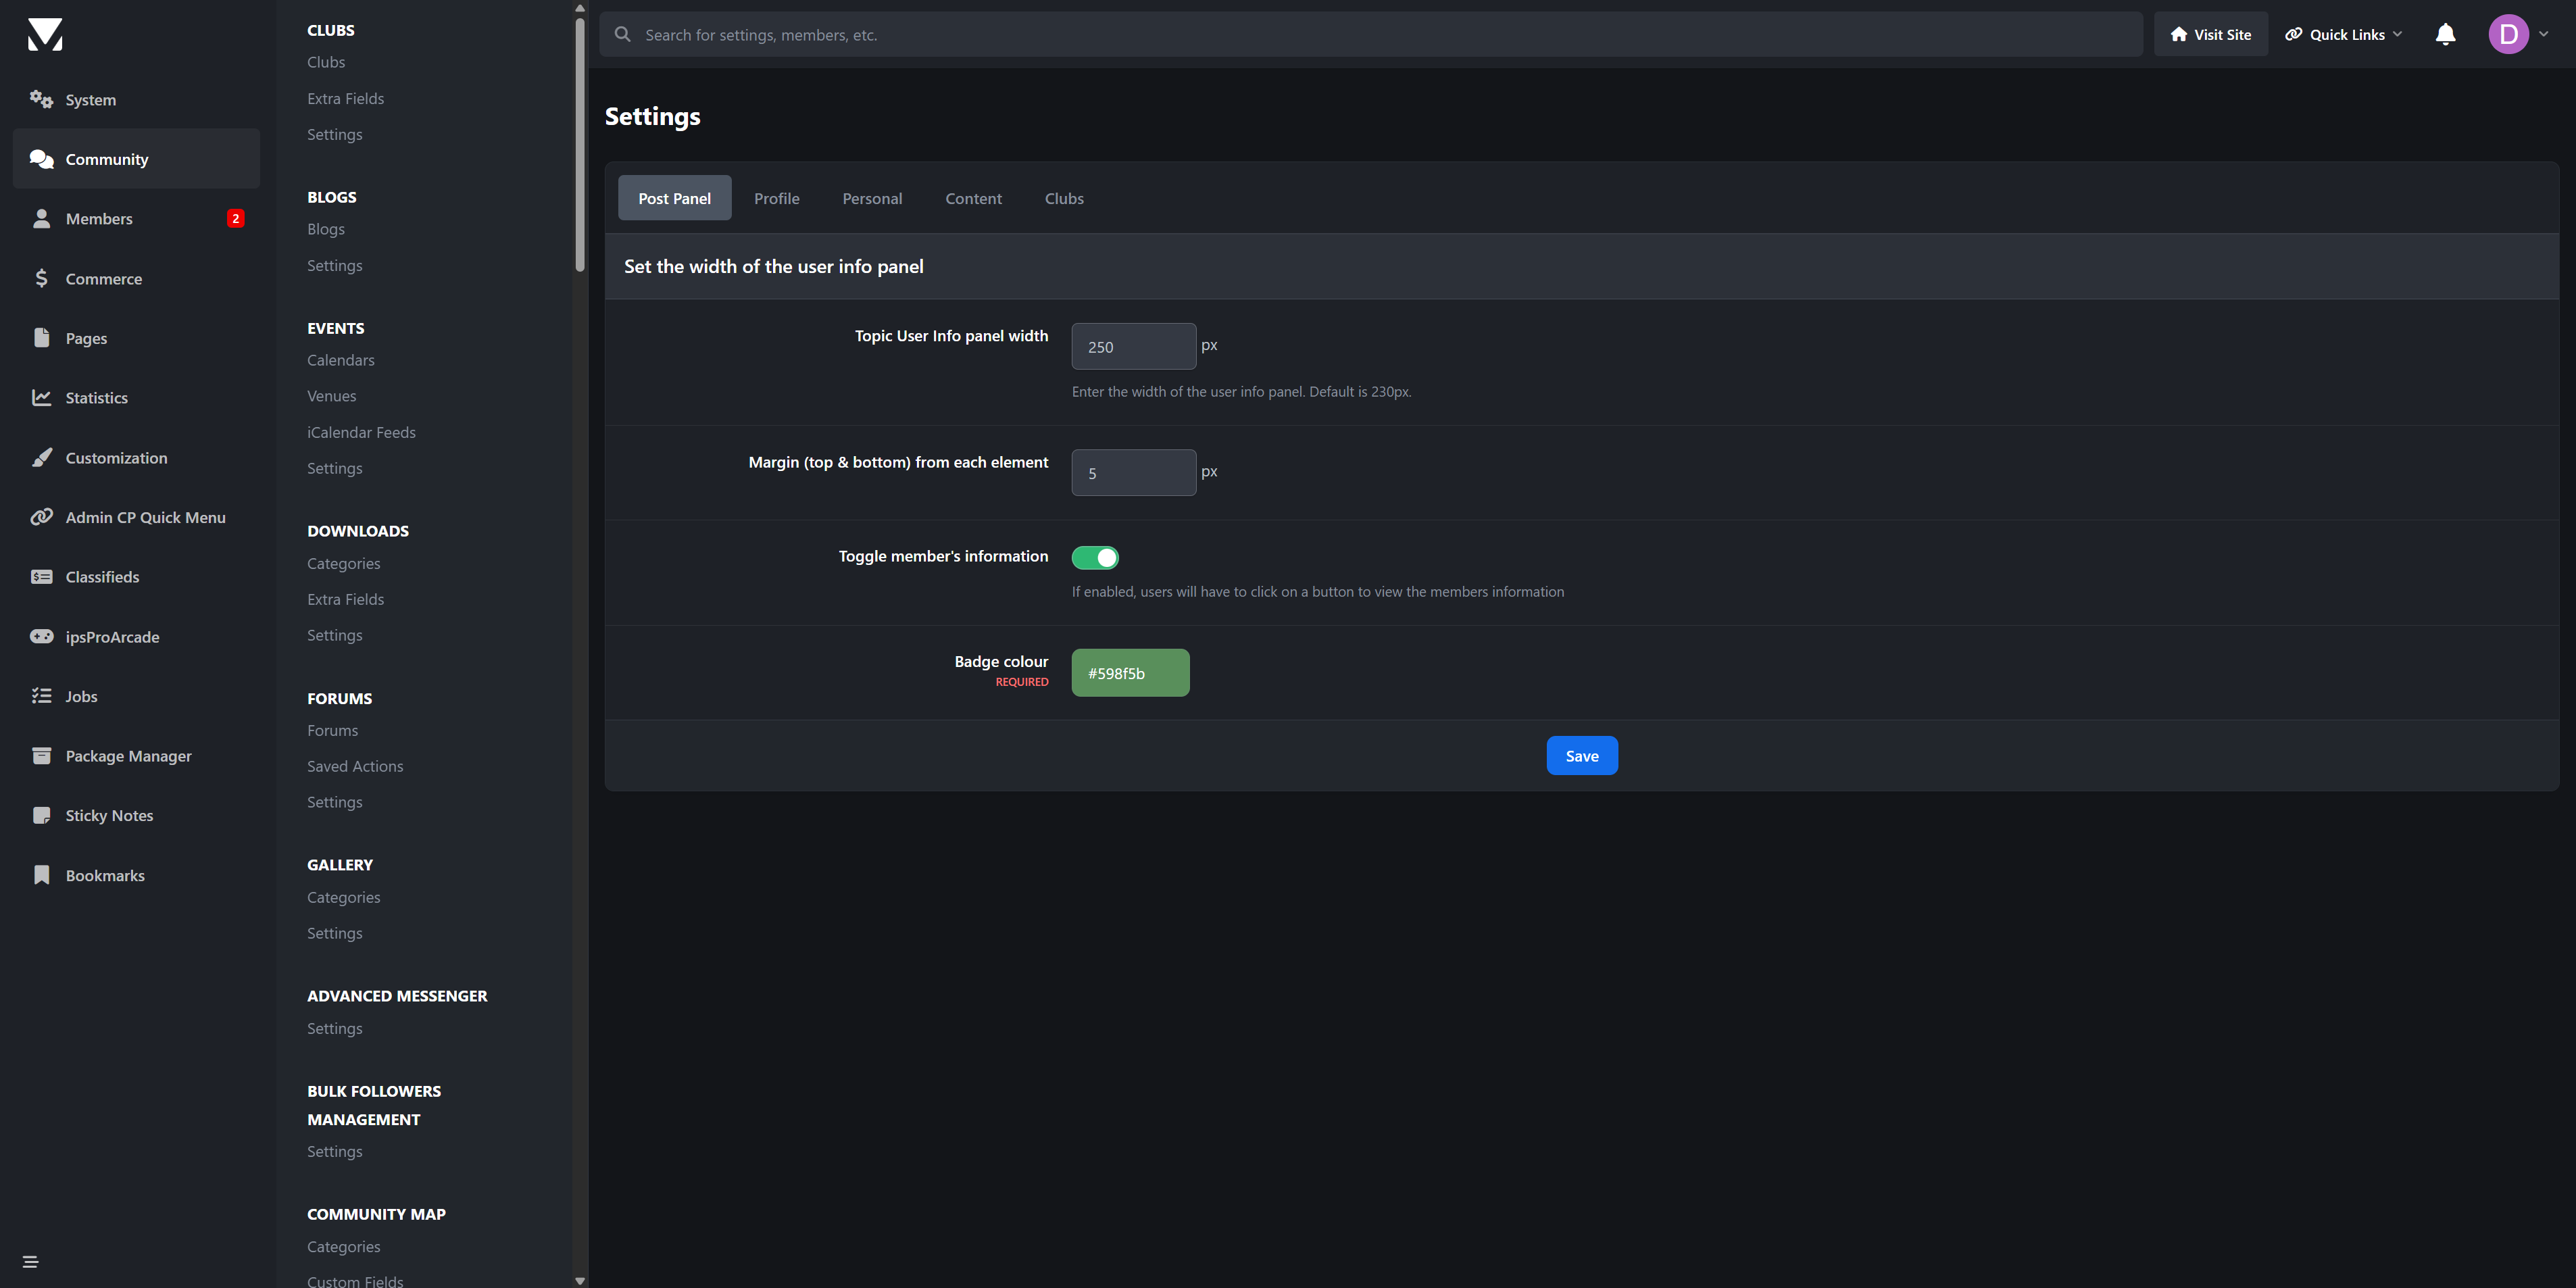
Task: Click the Bookmarks ribbon icon
Action: coord(41,875)
